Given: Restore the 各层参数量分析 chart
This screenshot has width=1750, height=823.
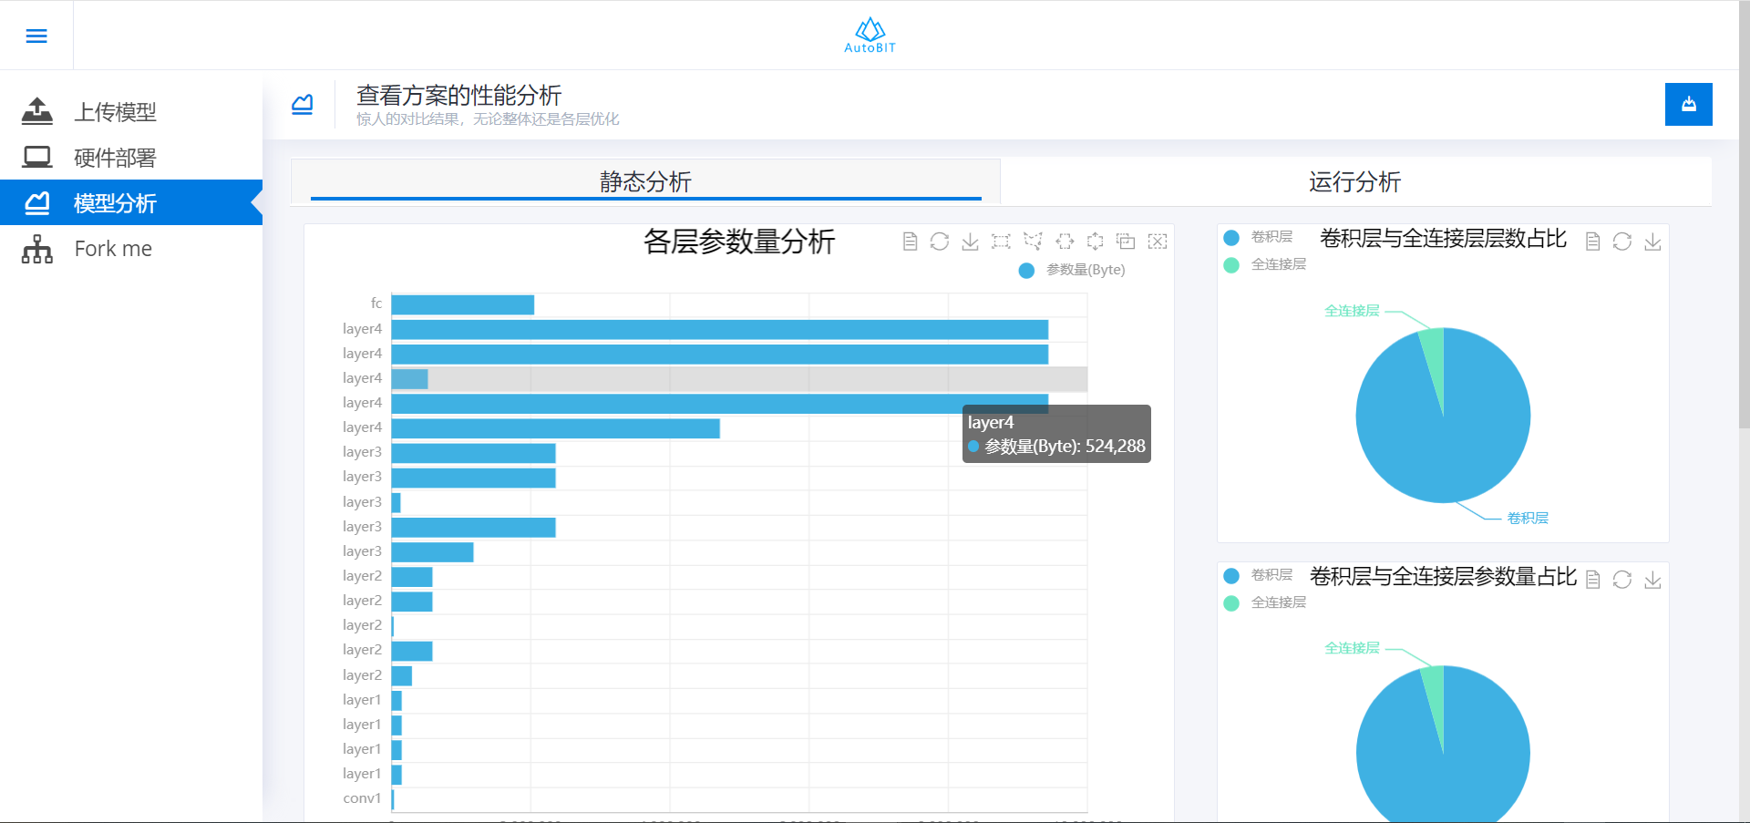Looking at the screenshot, I should click(940, 242).
